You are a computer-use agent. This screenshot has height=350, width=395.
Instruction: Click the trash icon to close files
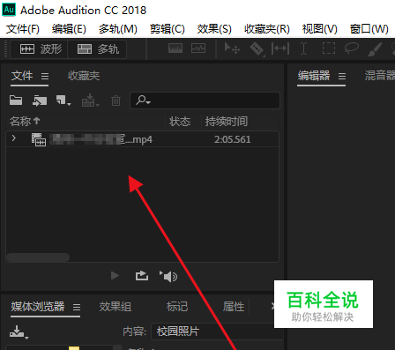click(x=116, y=101)
